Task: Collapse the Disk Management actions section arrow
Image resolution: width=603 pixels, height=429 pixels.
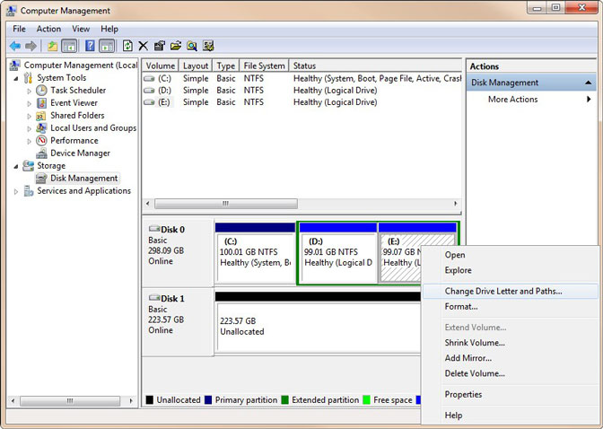Action: (588, 83)
